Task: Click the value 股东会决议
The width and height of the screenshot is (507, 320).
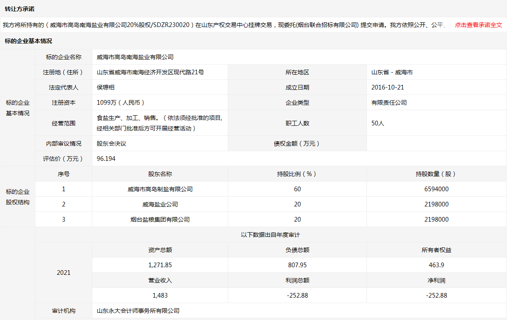Action: (x=111, y=144)
